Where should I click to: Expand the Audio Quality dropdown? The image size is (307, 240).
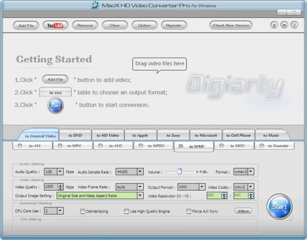coord(60,172)
